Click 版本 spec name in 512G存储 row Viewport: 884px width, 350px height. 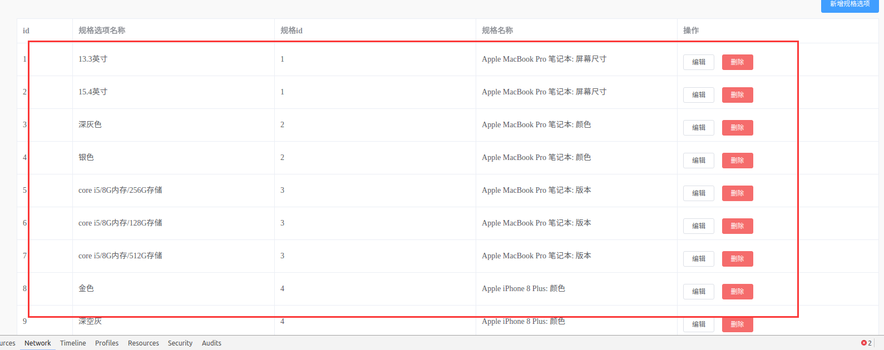point(536,256)
